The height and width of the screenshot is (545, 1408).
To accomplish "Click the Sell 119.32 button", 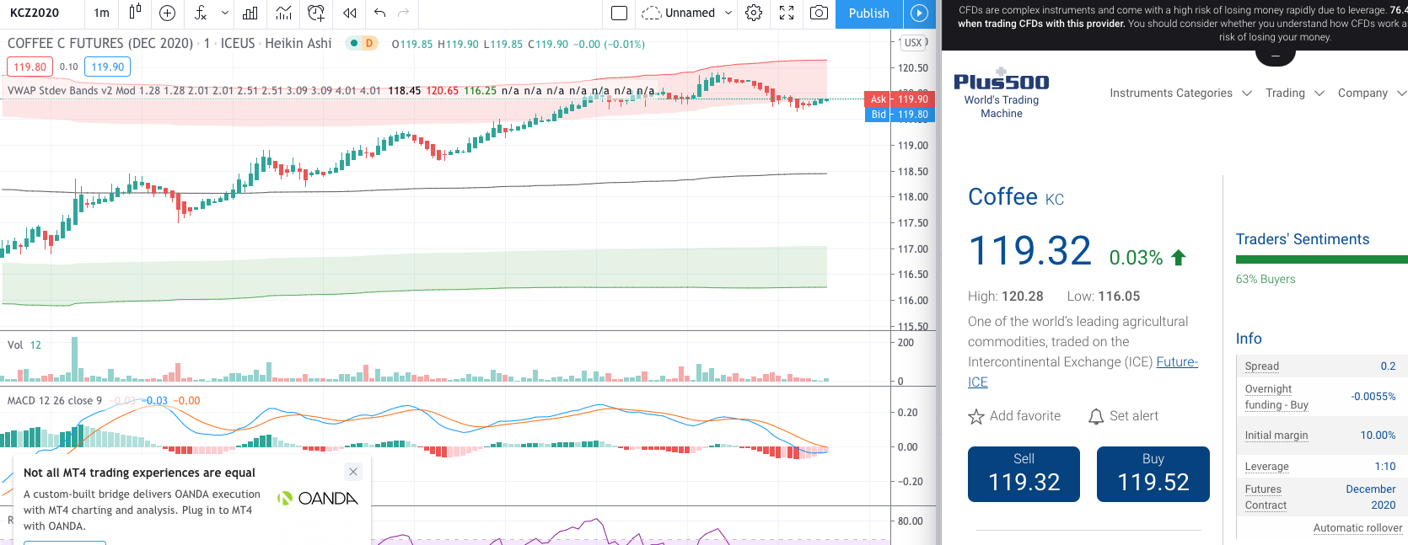I will (1024, 474).
